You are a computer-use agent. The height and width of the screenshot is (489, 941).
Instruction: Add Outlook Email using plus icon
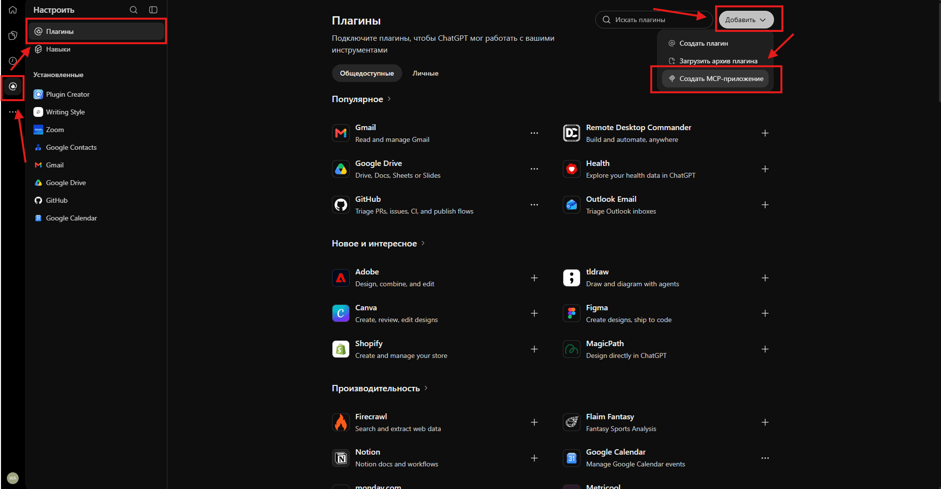(x=765, y=205)
